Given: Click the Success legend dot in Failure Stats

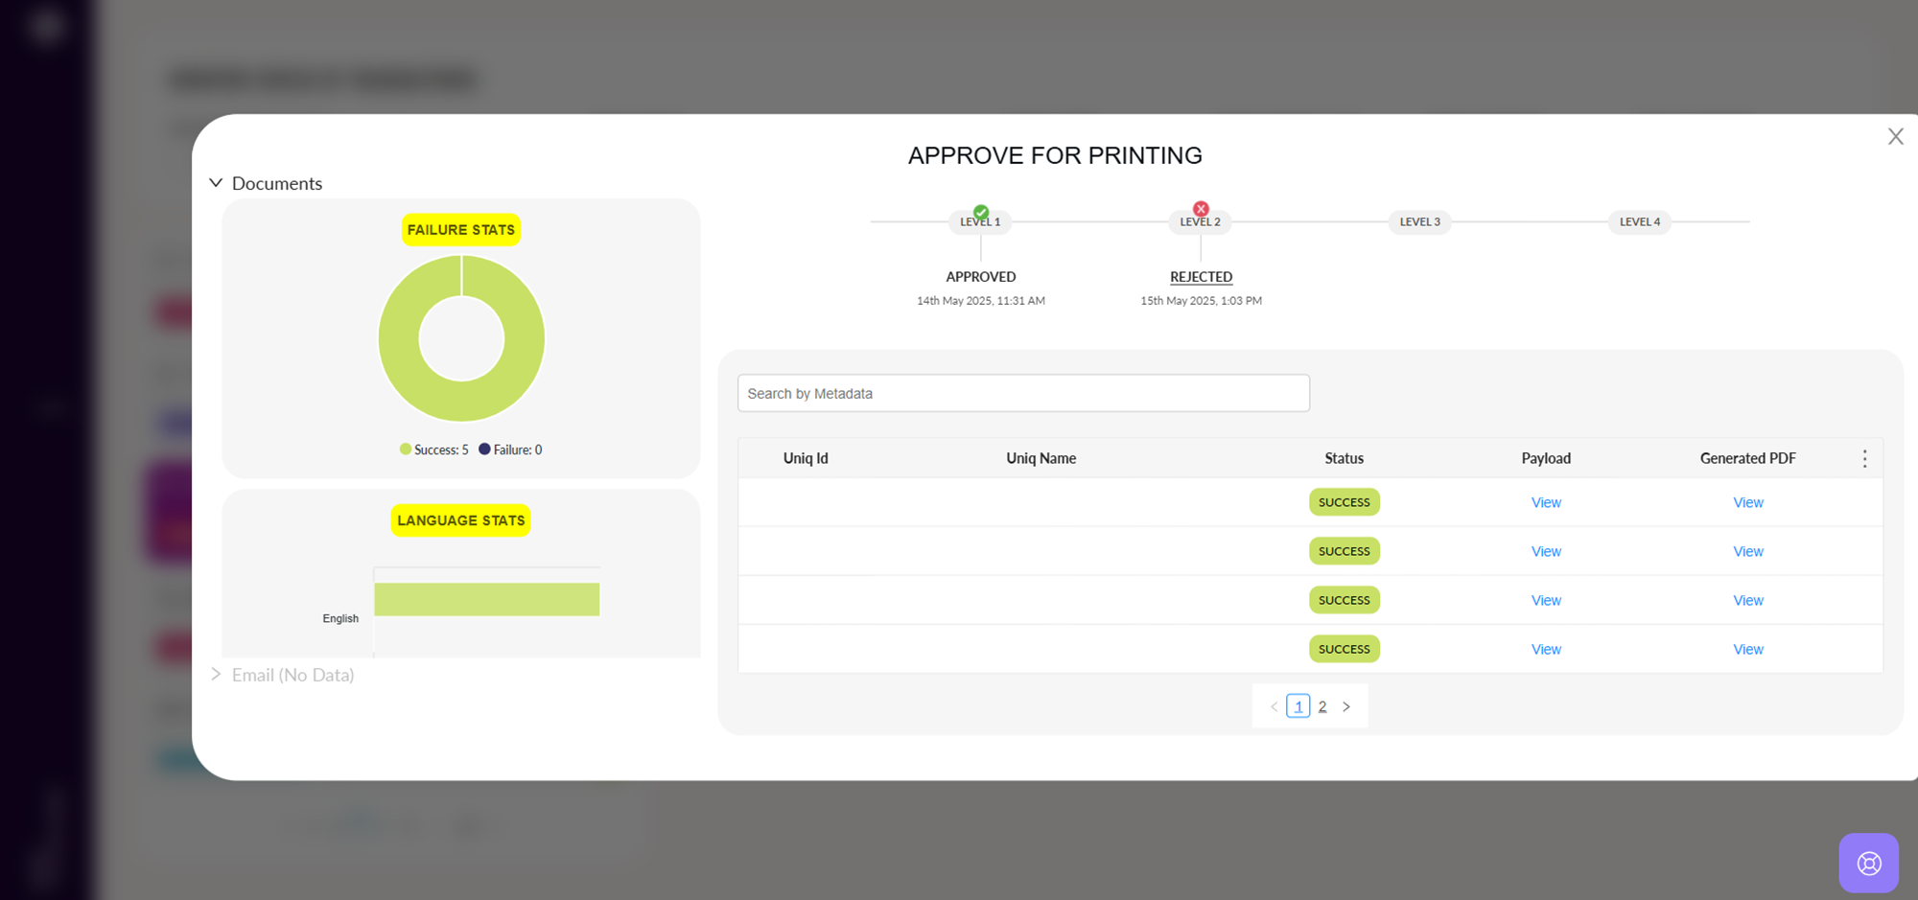Looking at the screenshot, I should tap(406, 450).
